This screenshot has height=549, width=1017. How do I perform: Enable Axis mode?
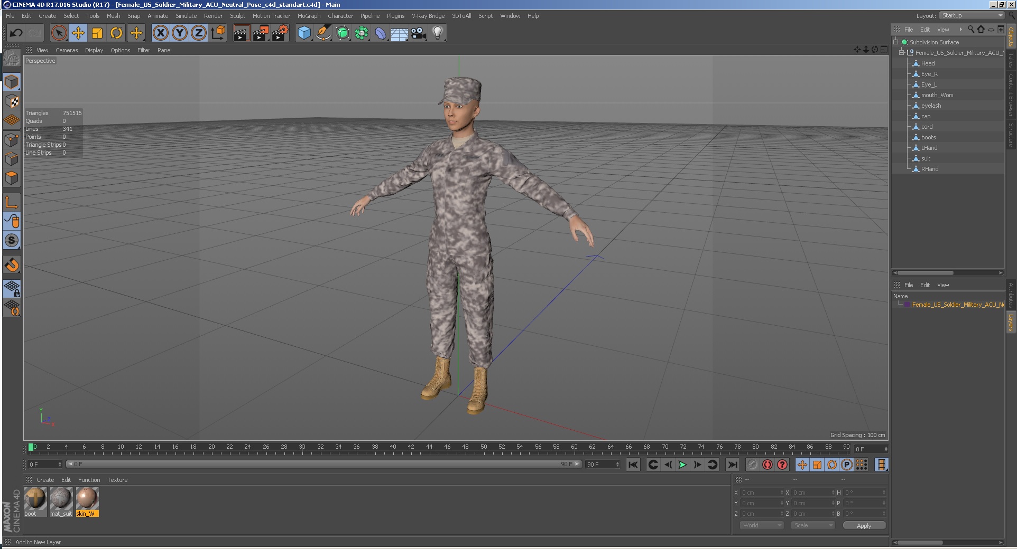(x=12, y=202)
